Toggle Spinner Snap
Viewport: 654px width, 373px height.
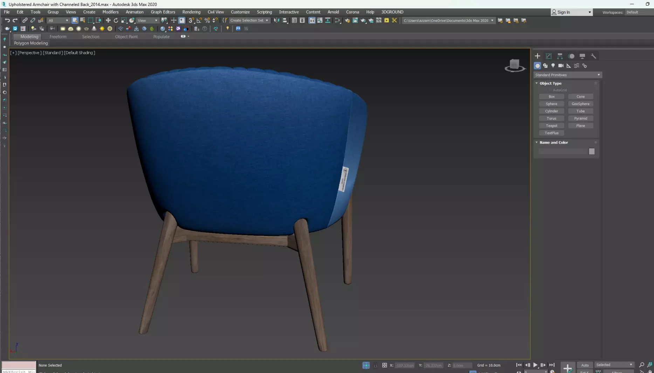tap(215, 20)
